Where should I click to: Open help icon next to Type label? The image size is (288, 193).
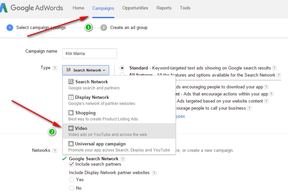[55, 68]
